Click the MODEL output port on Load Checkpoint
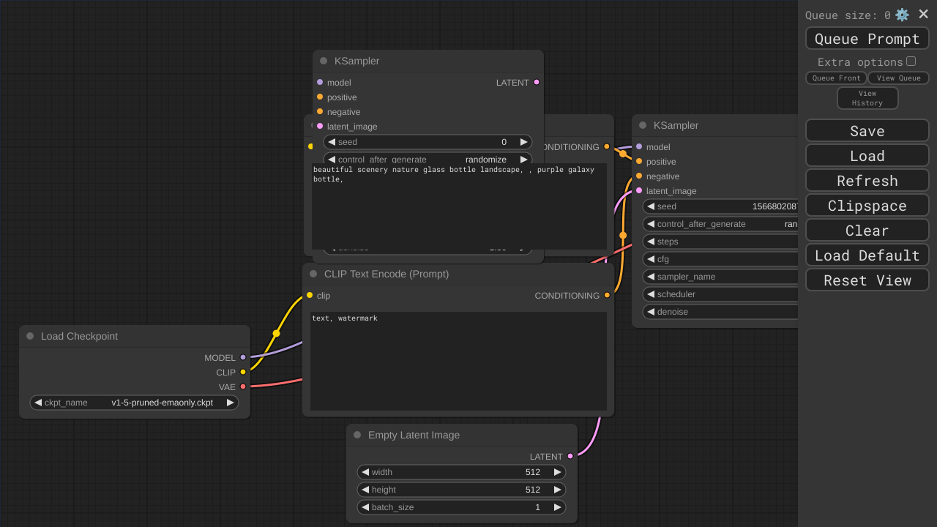Viewport: 937px width, 527px height. pos(243,357)
